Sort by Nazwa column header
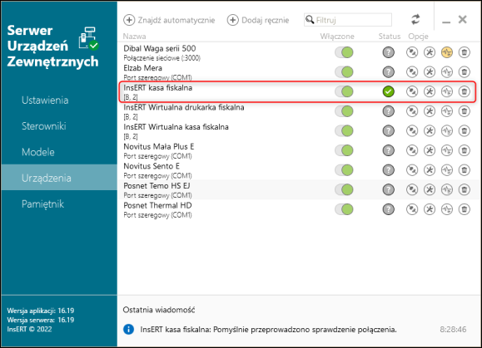Screen dimensions: 482x348 pos(134,37)
